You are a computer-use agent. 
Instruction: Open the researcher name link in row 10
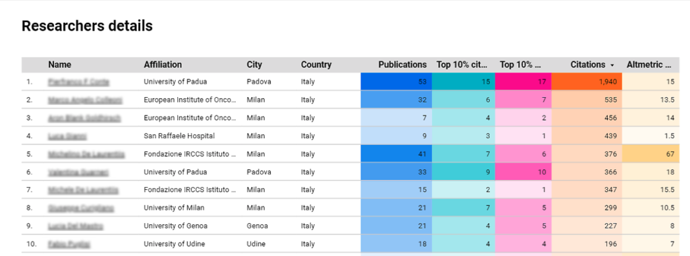point(69,244)
